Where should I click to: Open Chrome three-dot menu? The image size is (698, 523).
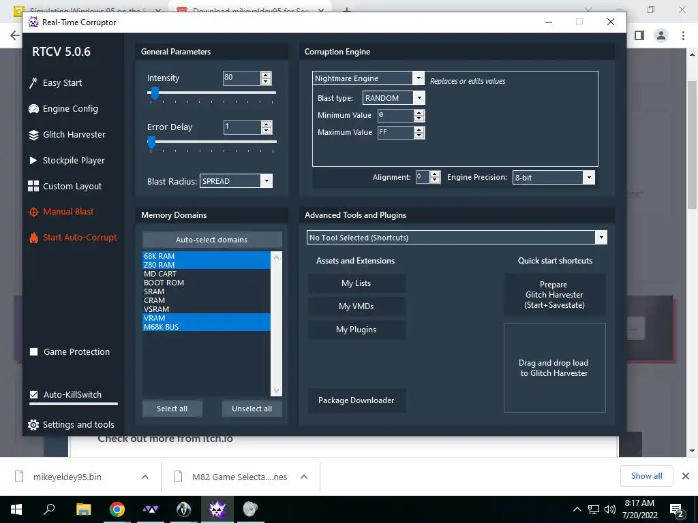(683, 35)
